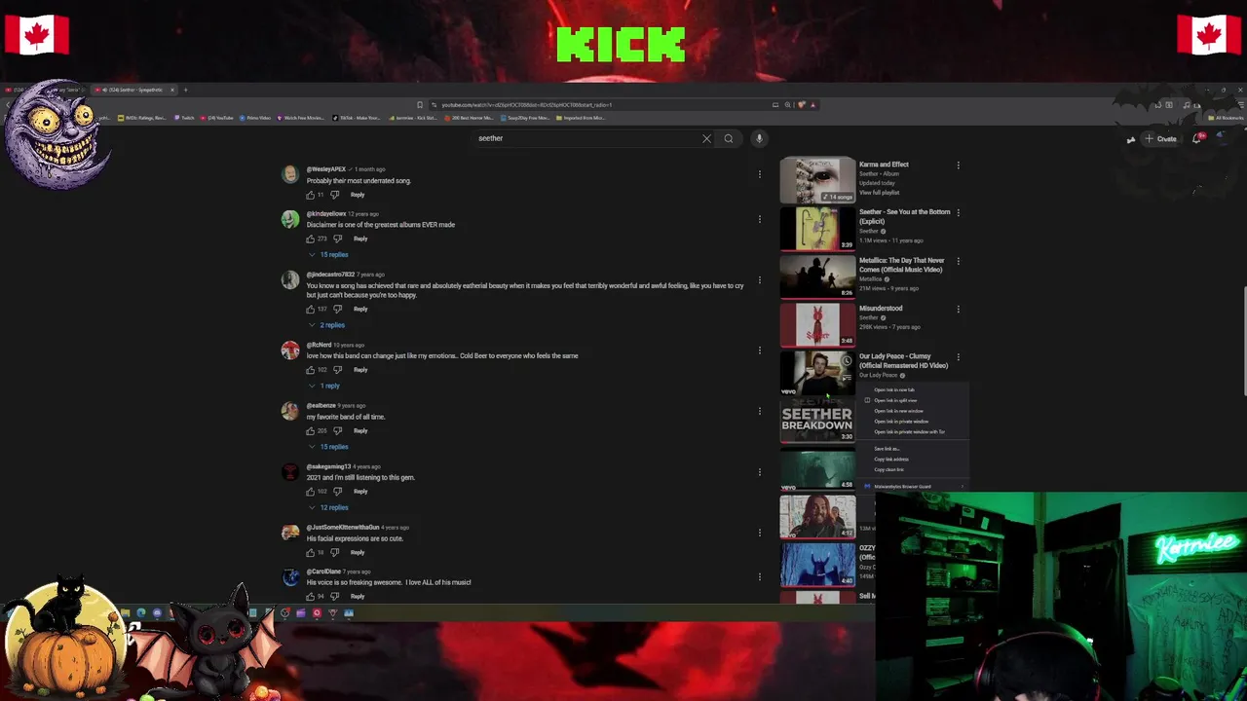1247x701 pixels.
Task: Open the Twitch bookmark
Action: pyautogui.click(x=184, y=118)
